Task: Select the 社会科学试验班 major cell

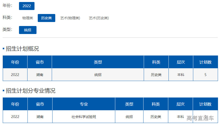Action: (84, 117)
